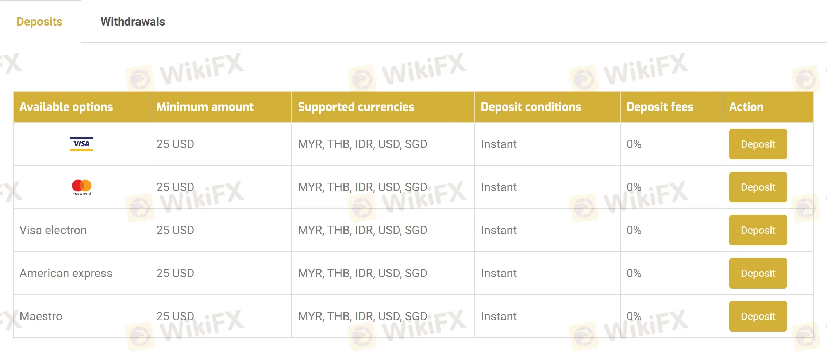The height and width of the screenshot is (364, 827).
Task: Click the Visa logo icon
Action: (x=81, y=144)
